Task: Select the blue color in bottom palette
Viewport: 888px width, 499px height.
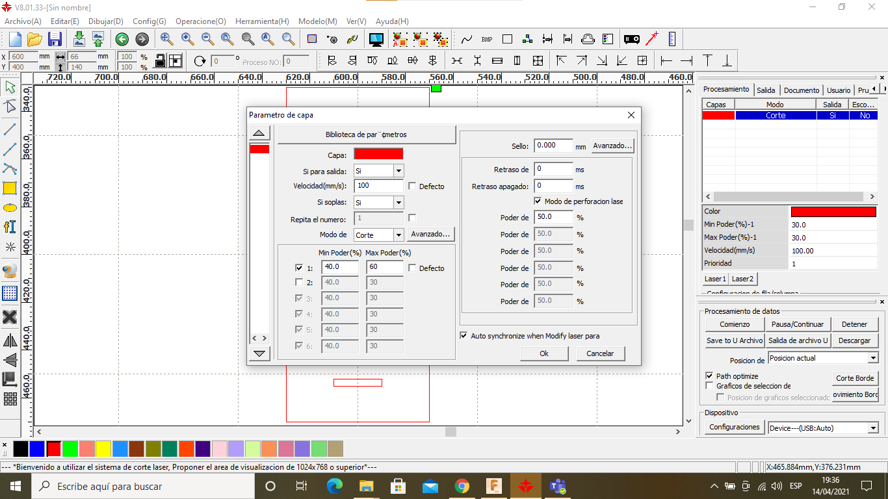Action: tap(36, 448)
